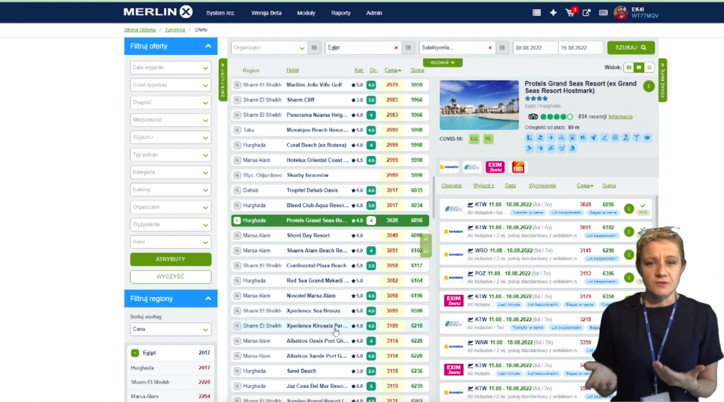Viewport: 724px width, 402px height.
Task: Collapse the Filtruj oferty panel
Action: point(208,46)
